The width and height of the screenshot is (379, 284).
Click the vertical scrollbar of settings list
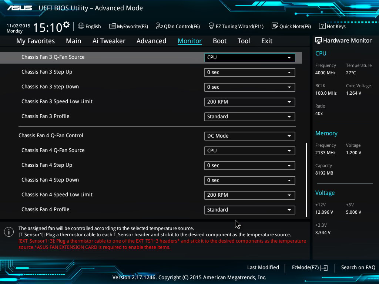point(306,180)
